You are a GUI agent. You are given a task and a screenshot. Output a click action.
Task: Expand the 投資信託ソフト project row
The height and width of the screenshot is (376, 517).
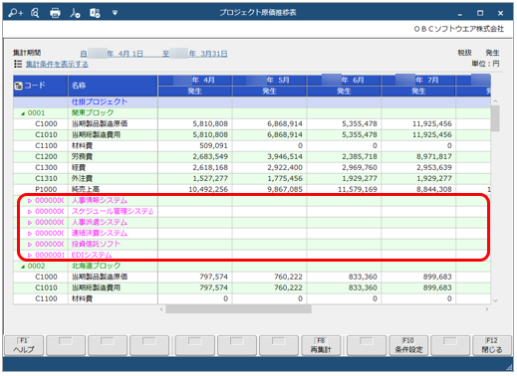[x=30, y=245]
